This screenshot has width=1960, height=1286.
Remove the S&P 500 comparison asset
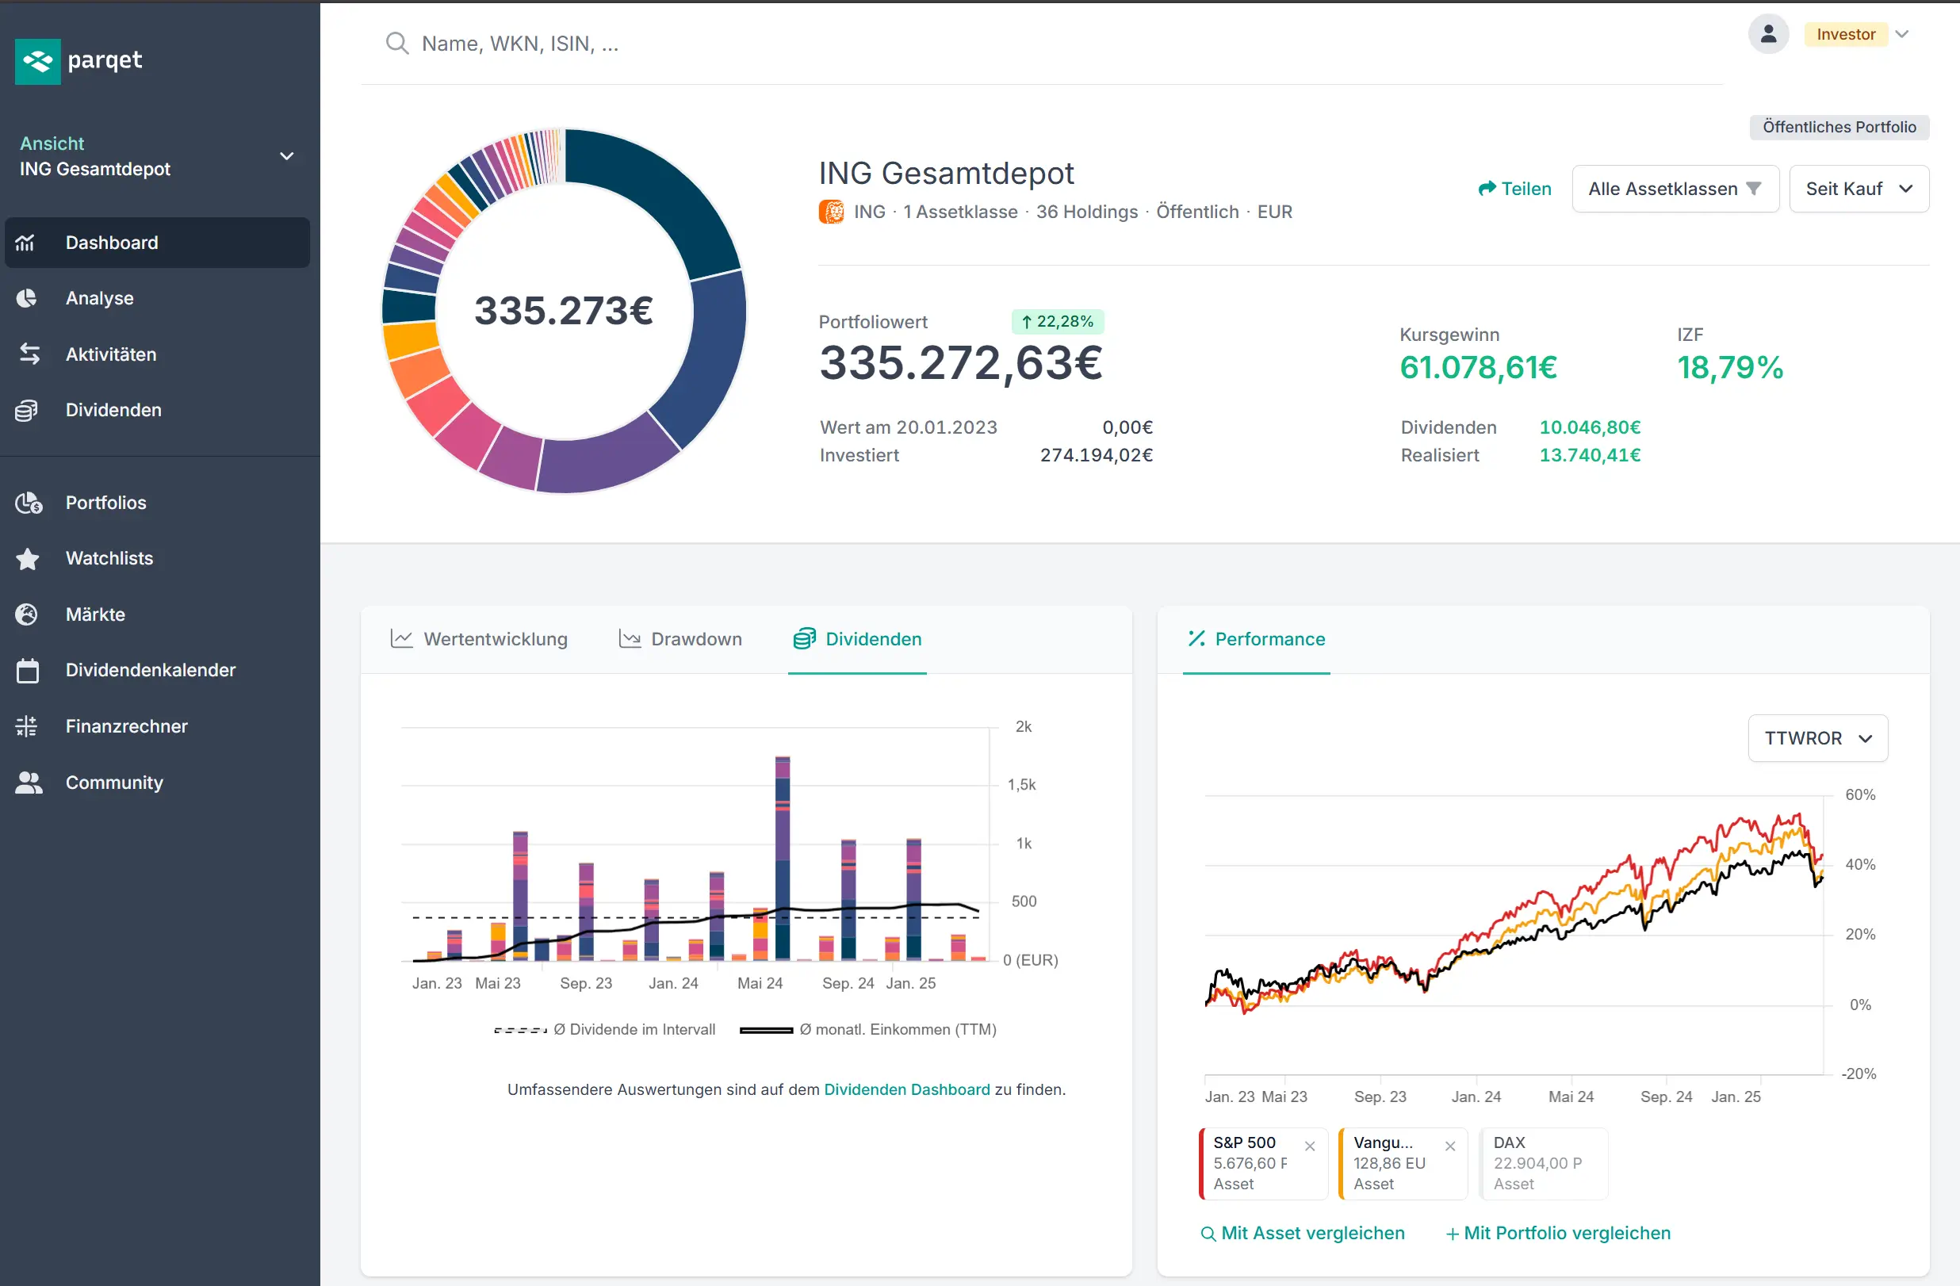(x=1309, y=1146)
